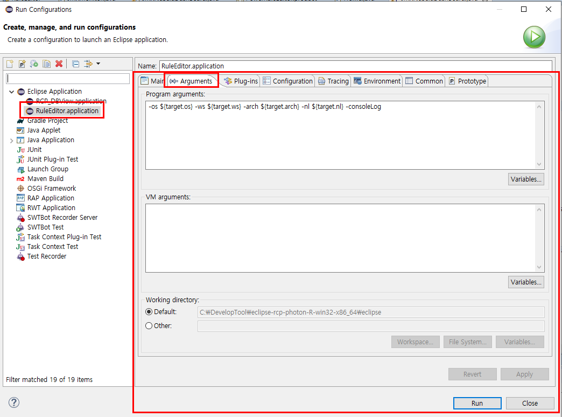The height and width of the screenshot is (417, 562).
Task: Click the Launch Group icon
Action: (x=20, y=169)
